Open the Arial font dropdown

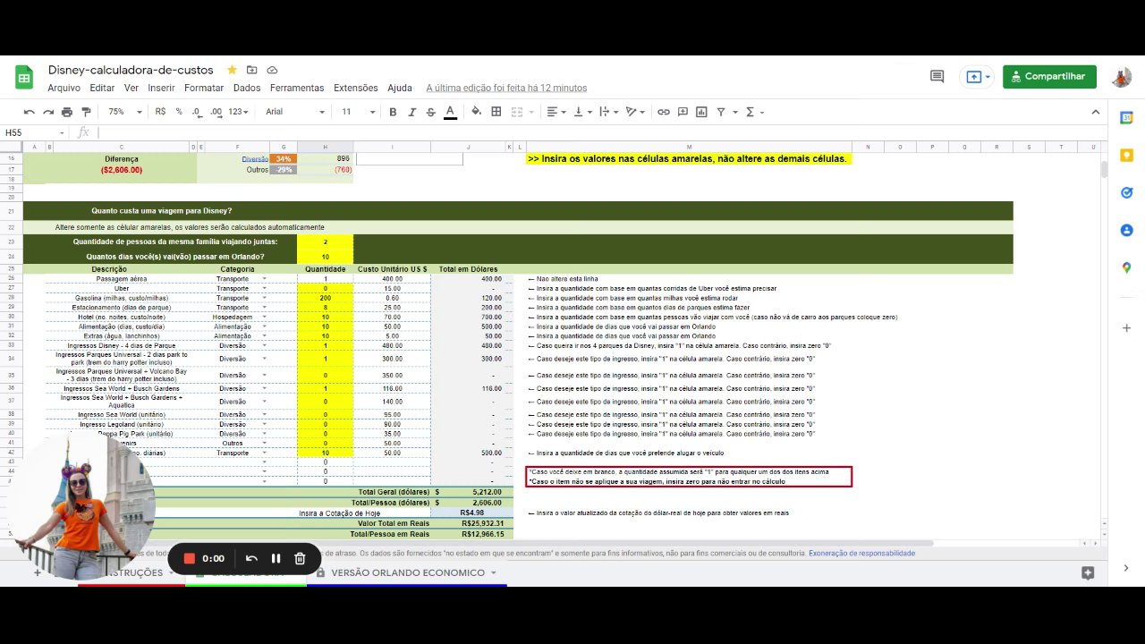pos(295,112)
